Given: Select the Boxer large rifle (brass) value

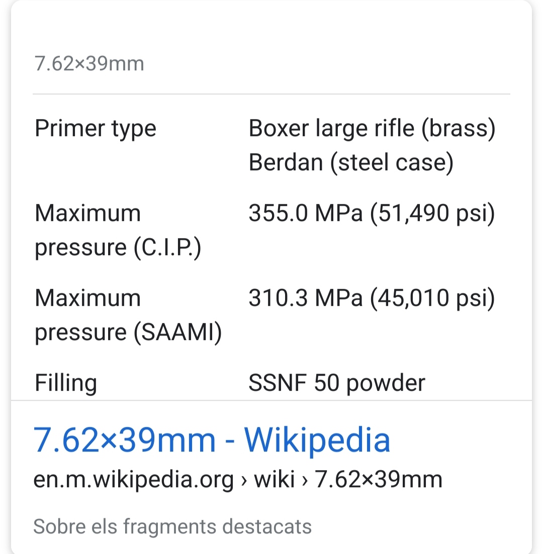Looking at the screenshot, I should click(x=372, y=129).
